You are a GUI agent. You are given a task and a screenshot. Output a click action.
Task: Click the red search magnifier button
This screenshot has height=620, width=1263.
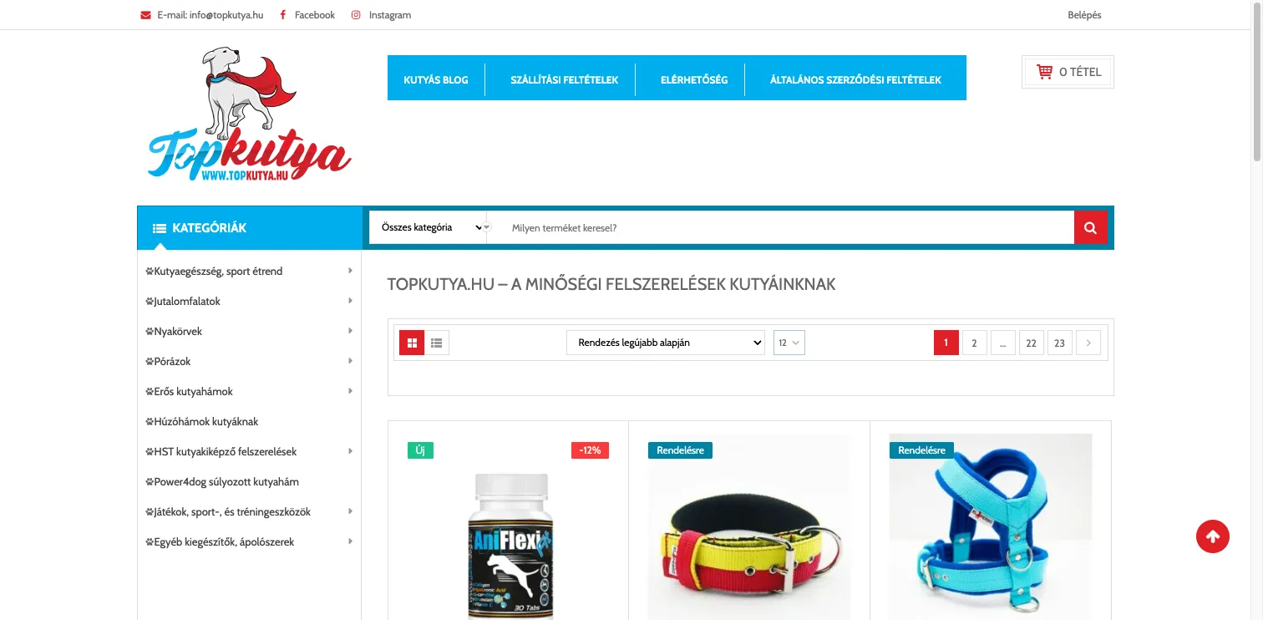1090,227
